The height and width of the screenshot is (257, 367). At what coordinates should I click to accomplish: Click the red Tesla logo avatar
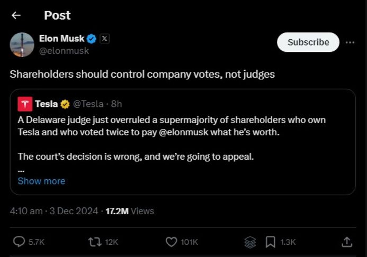(x=24, y=104)
